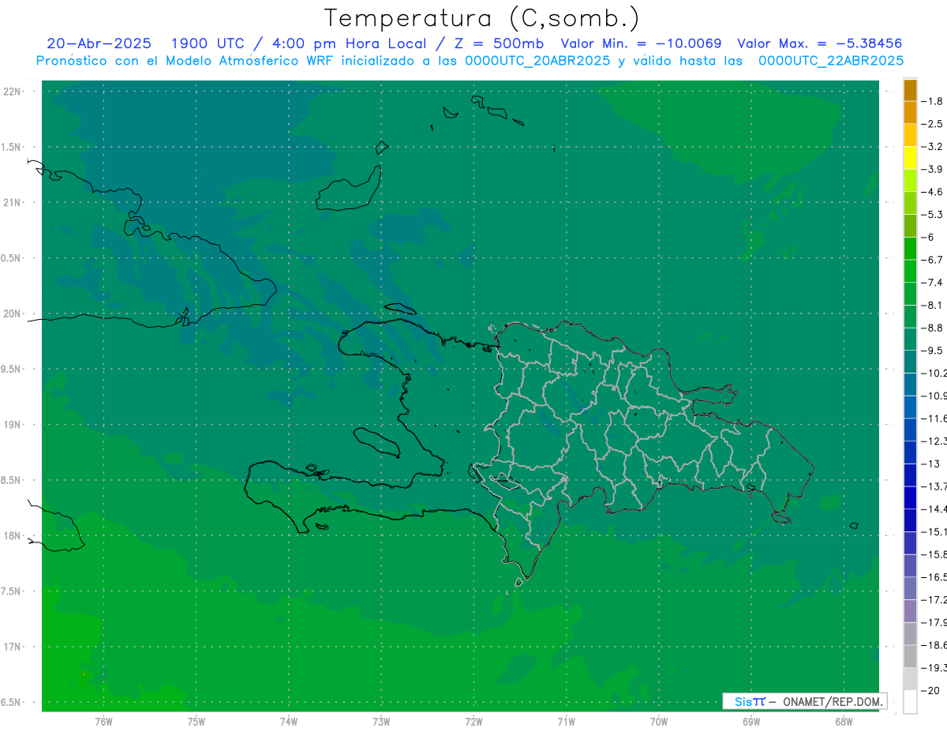Click the "-7.4" legend value
The width and height of the screenshot is (947, 732).
pyautogui.click(x=933, y=283)
